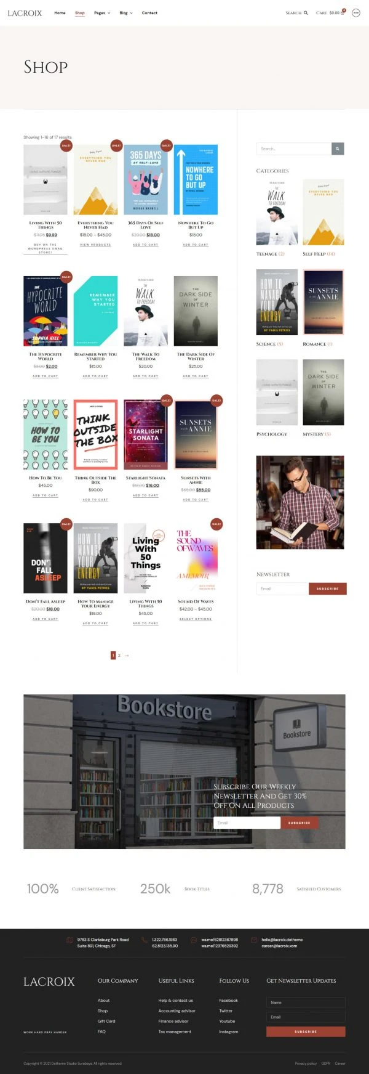Click the search magnifier icon in header

(306, 13)
